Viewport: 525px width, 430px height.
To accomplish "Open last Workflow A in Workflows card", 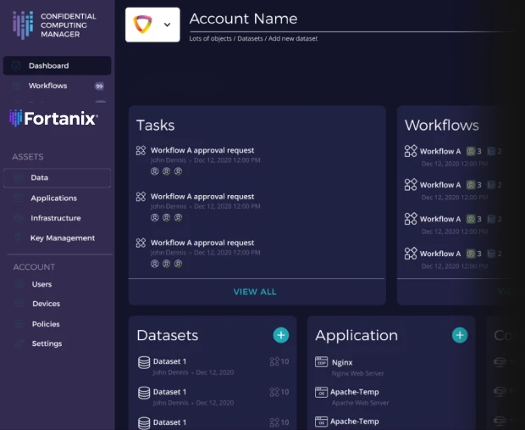I will [x=440, y=254].
